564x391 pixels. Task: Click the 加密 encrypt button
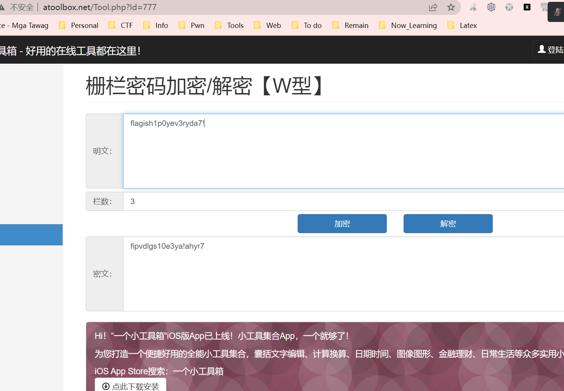point(342,223)
